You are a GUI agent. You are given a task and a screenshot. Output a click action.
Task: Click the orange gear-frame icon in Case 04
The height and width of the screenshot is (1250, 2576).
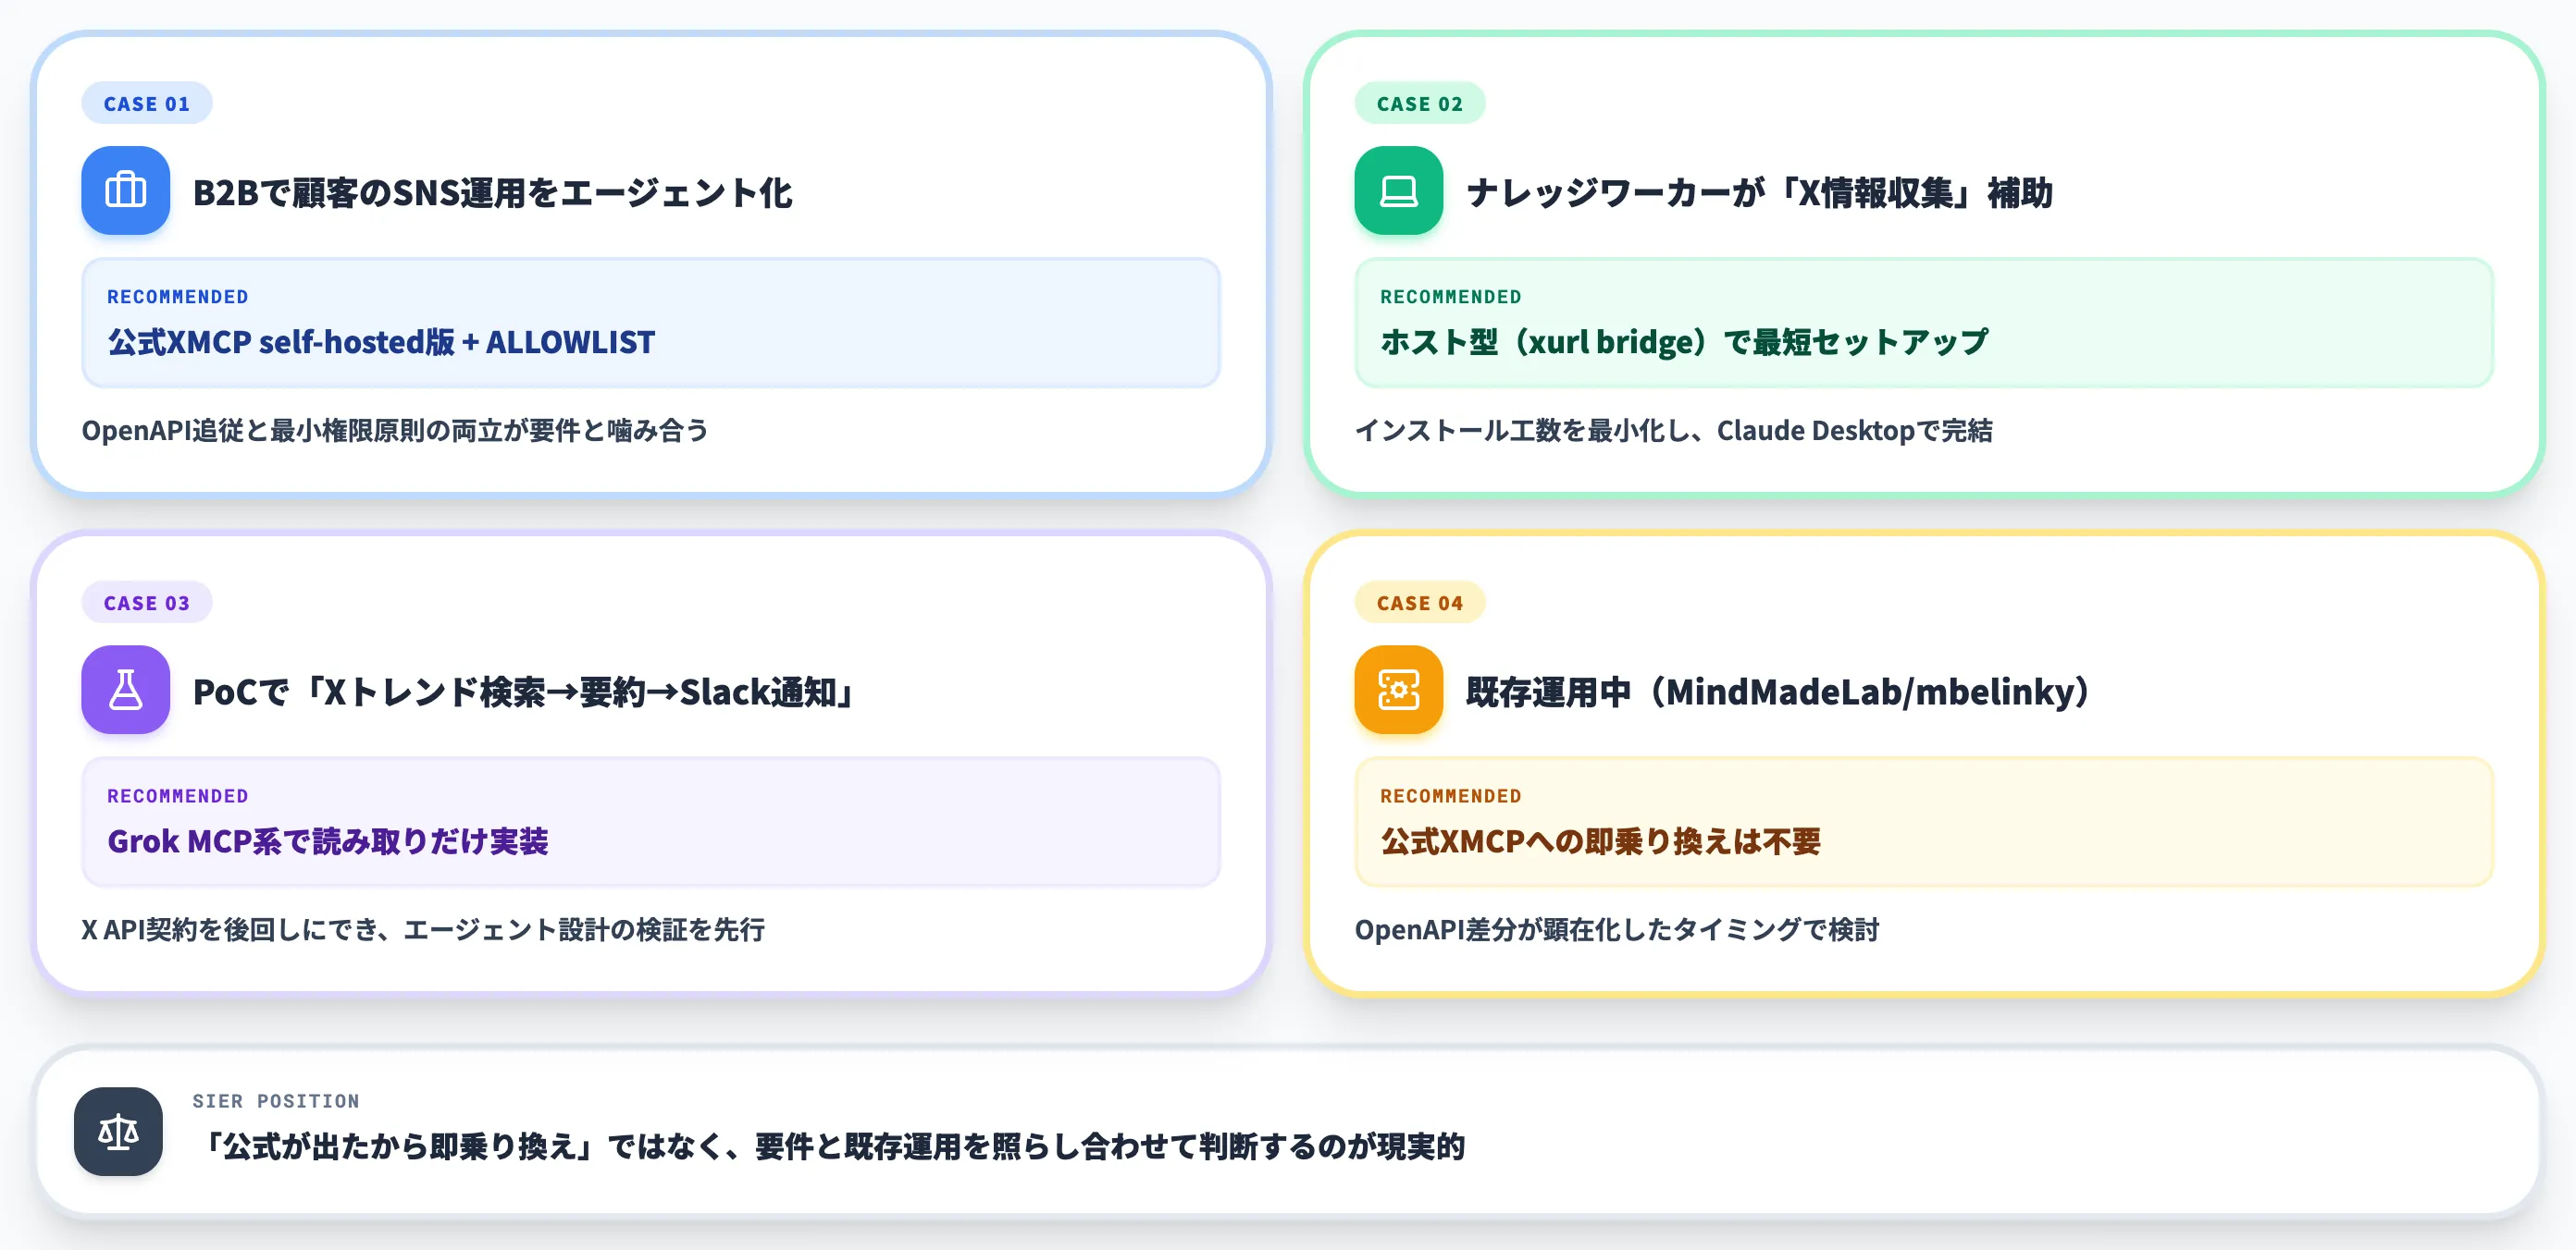[x=1398, y=690]
